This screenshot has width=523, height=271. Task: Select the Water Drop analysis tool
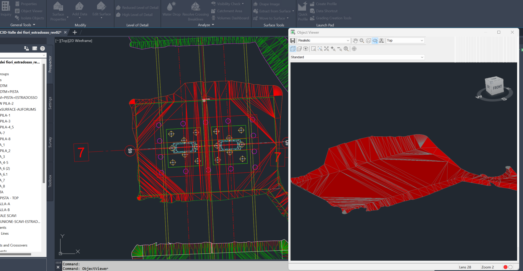click(171, 10)
